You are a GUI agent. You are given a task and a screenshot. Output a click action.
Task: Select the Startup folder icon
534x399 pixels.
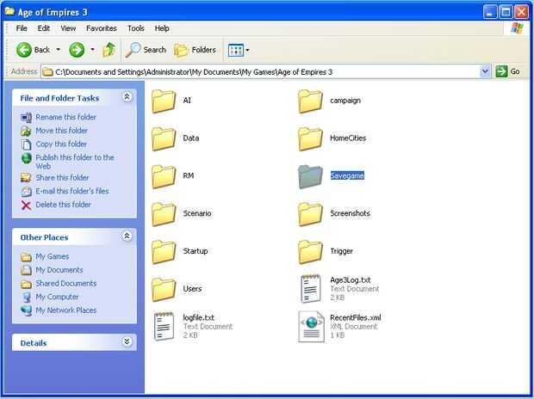tap(164, 252)
